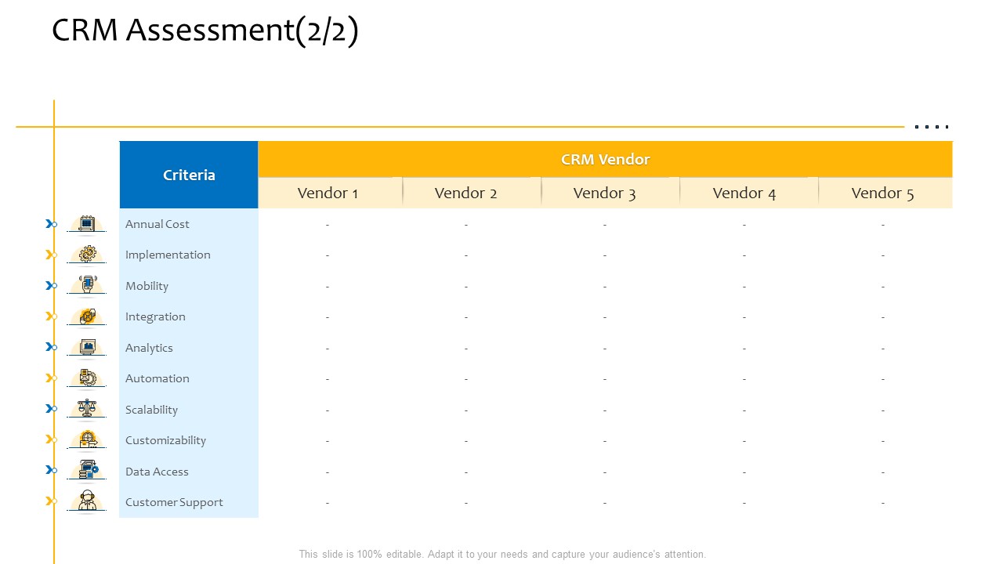Click the editable slide footer note

pos(502,554)
